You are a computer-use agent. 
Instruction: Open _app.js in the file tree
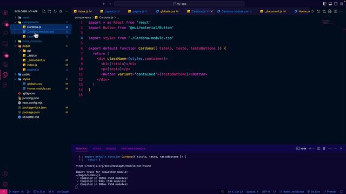(x=32, y=56)
